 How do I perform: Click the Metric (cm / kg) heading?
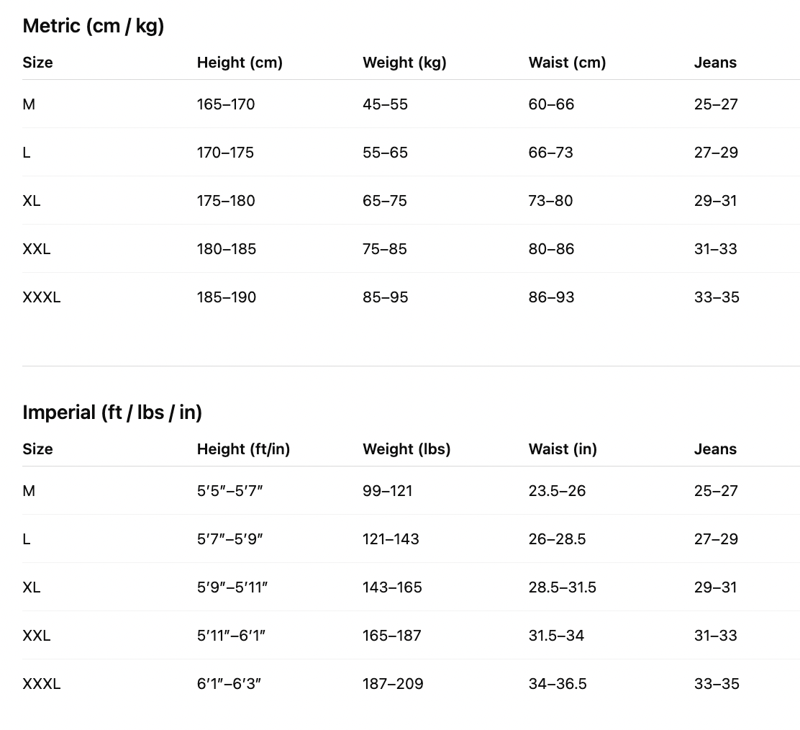coord(94,26)
